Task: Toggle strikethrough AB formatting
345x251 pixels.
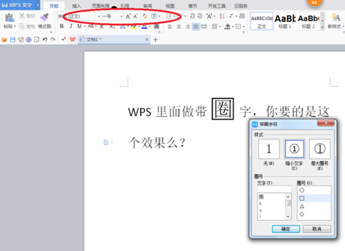Action: pyautogui.click(x=91, y=26)
